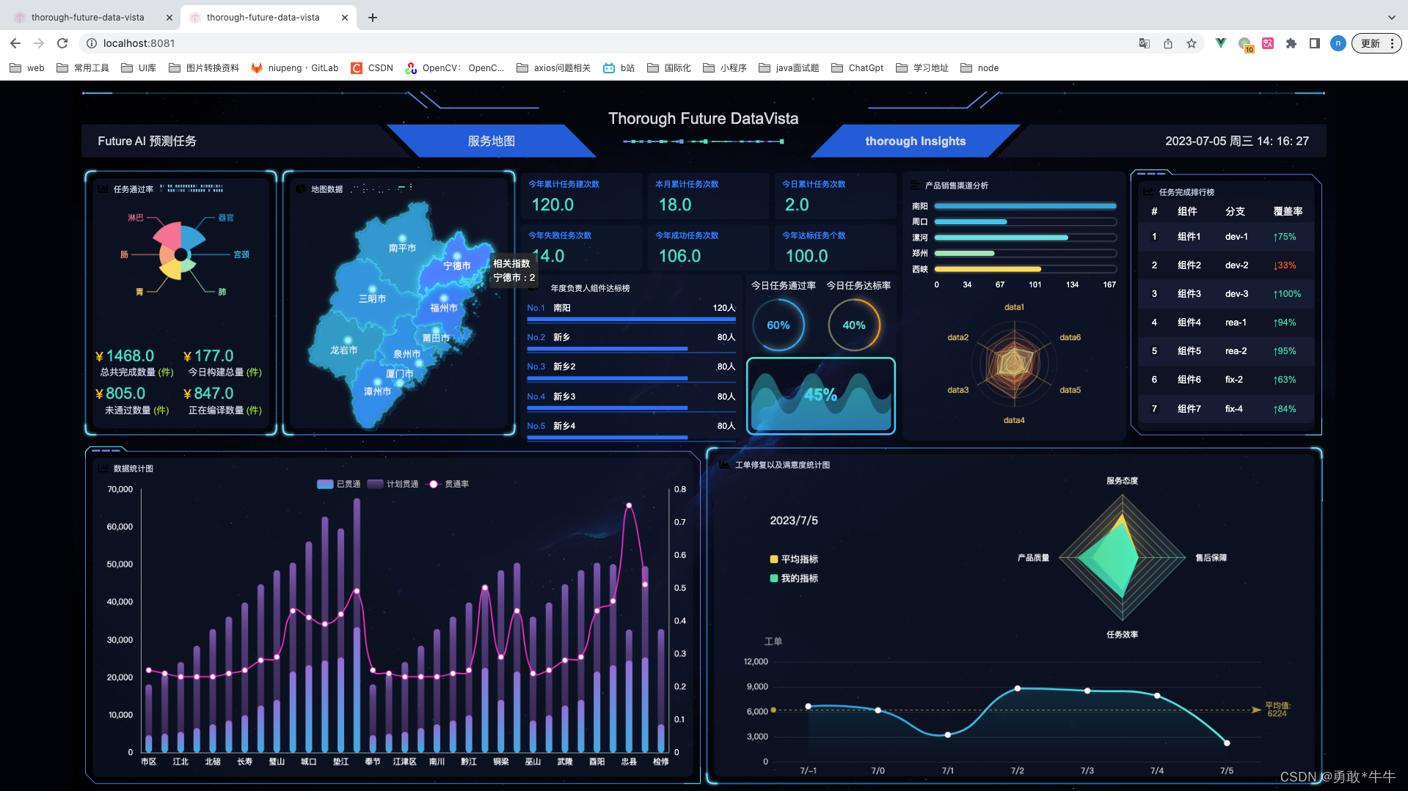Reload the page with the refresh icon
Screen dimensions: 1408x791
tap(62, 43)
